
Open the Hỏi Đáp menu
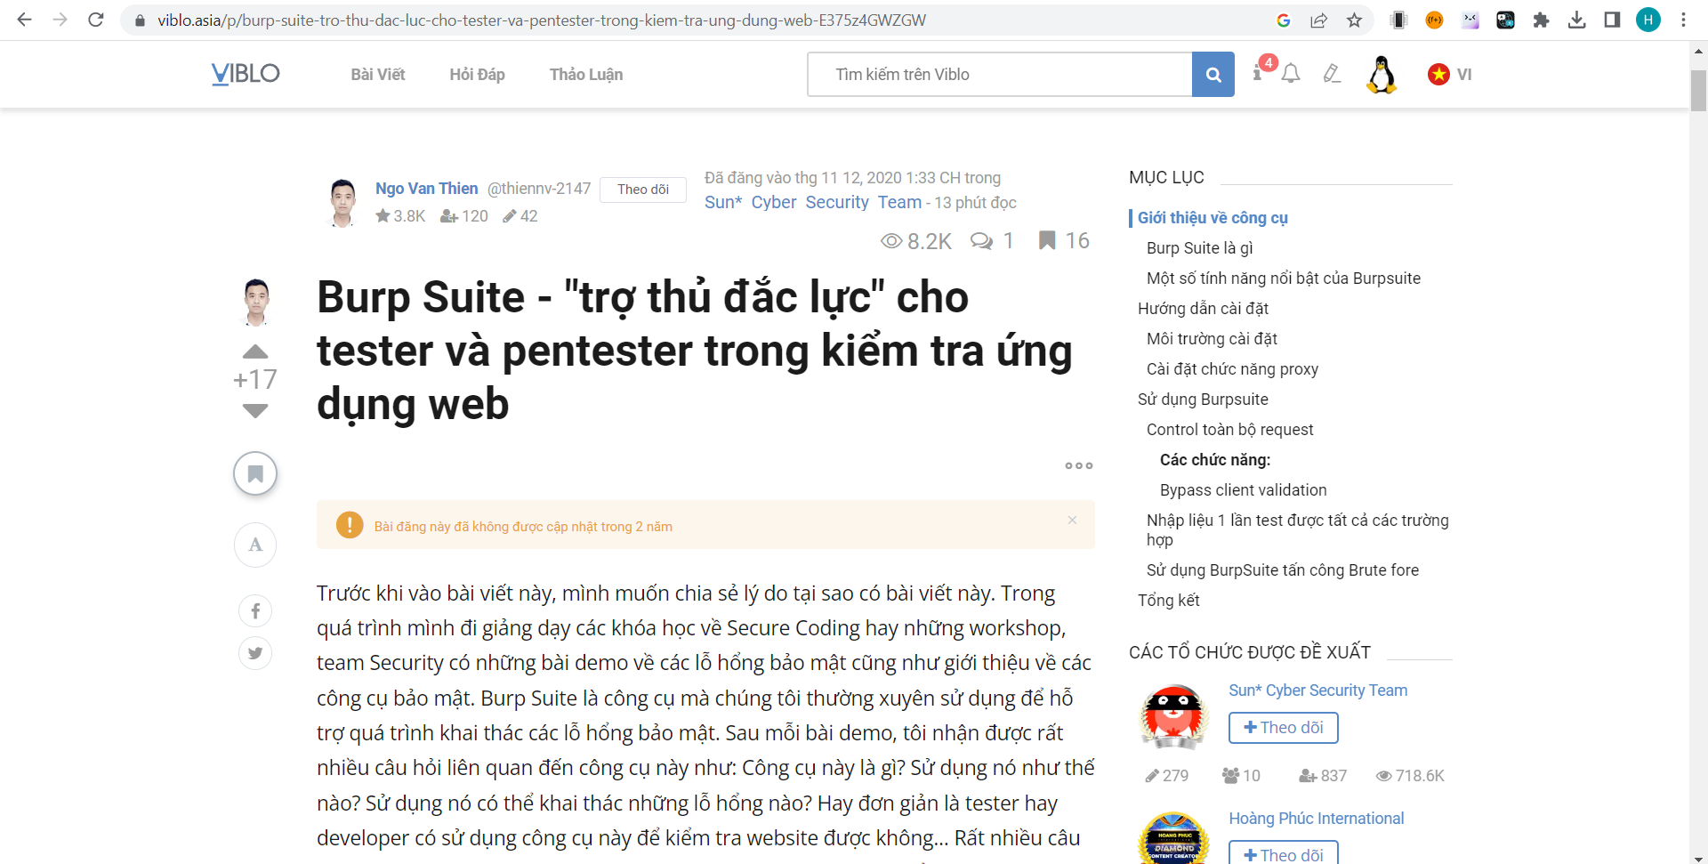click(477, 75)
